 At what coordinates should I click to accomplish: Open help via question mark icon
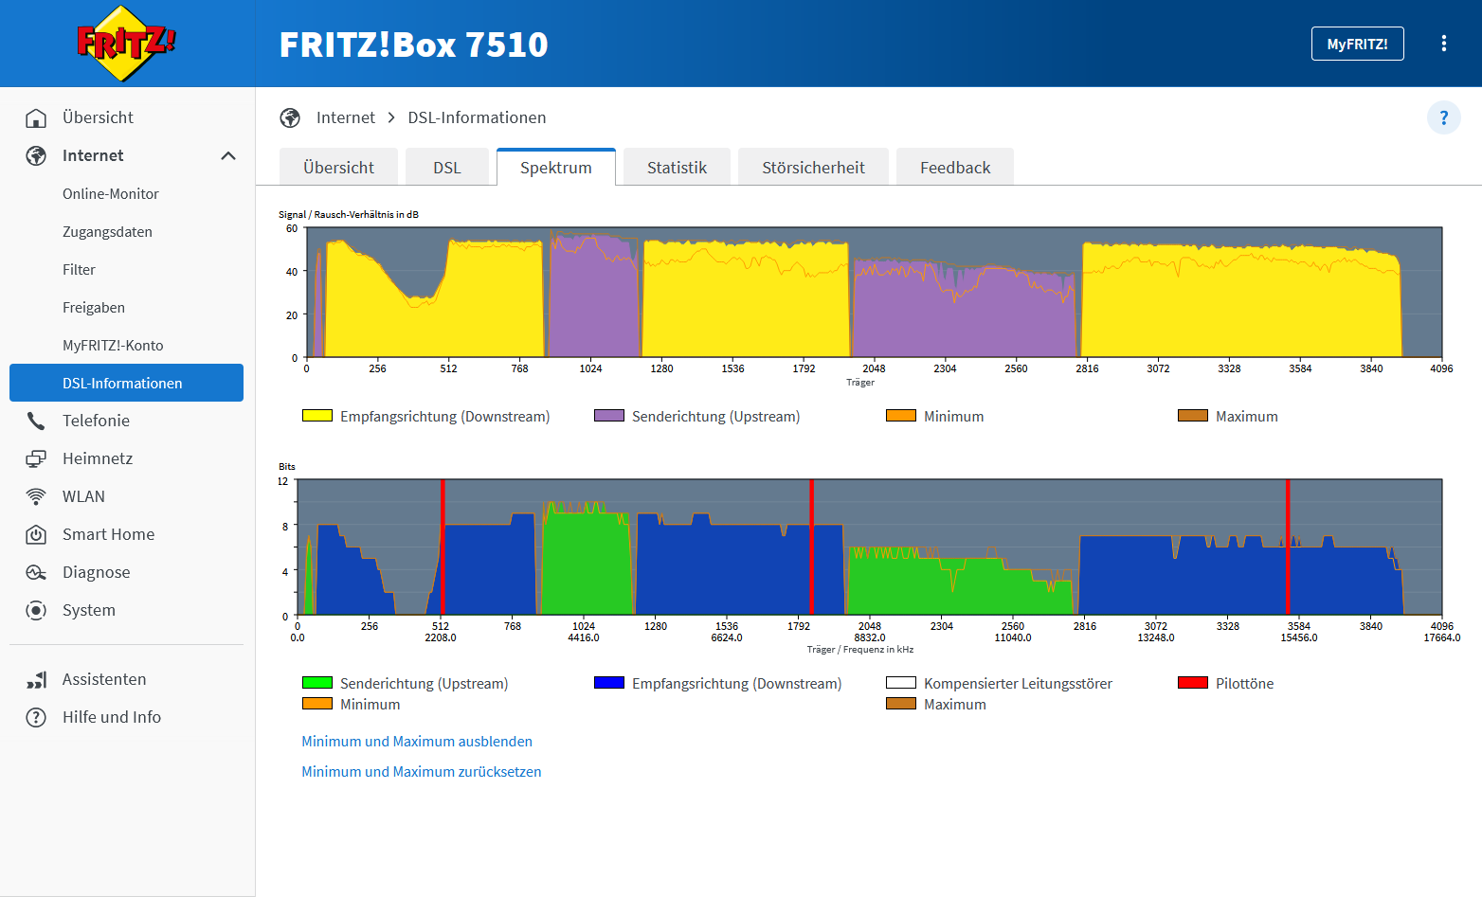click(1443, 117)
